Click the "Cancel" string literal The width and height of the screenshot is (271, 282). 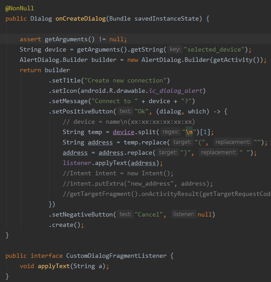pyautogui.click(x=149, y=214)
